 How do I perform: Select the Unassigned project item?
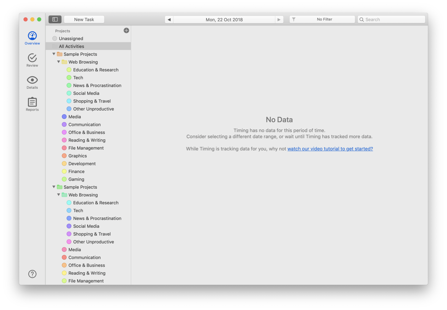click(x=71, y=38)
